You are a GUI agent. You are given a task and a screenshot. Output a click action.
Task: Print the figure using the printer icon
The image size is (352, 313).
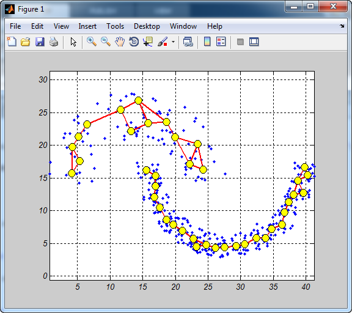[x=54, y=42]
